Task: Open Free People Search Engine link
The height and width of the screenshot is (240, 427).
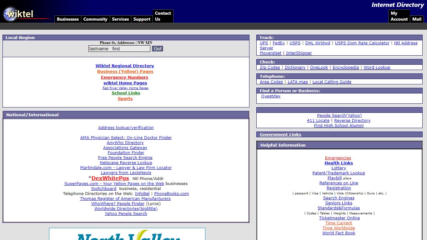Action: point(125,158)
